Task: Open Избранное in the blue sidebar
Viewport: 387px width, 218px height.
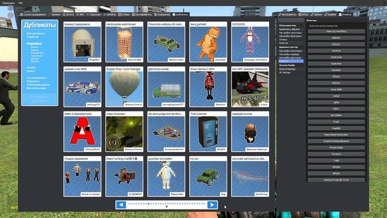Action: (33, 81)
